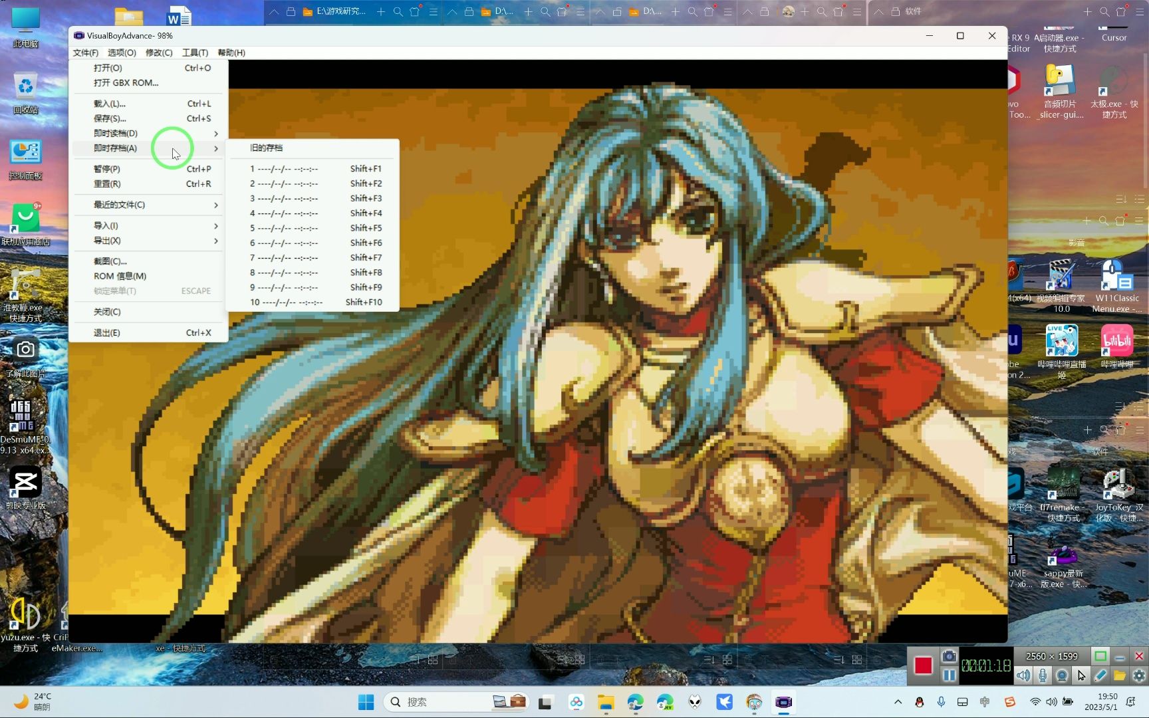Open VisualBoyAdvance taskbar icon
This screenshot has width=1149, height=718.
click(784, 702)
